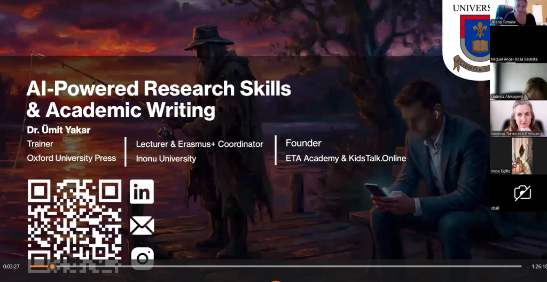Click the QR code on the slide
The height and width of the screenshot is (282, 547).
(x=75, y=219)
